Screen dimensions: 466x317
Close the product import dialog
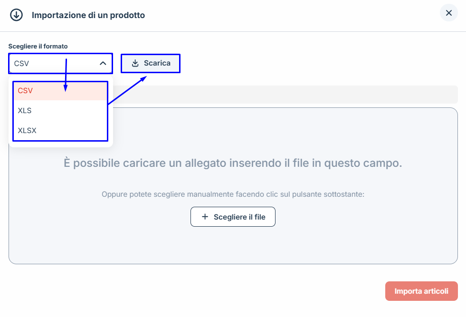[448, 13]
